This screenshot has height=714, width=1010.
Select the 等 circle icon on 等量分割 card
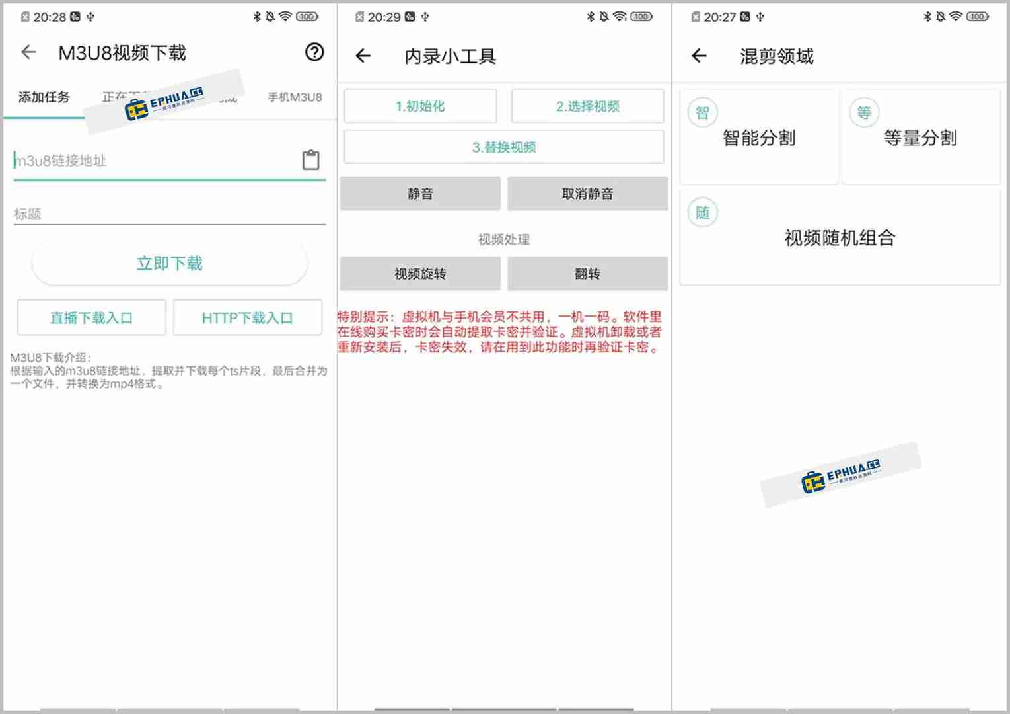click(863, 112)
